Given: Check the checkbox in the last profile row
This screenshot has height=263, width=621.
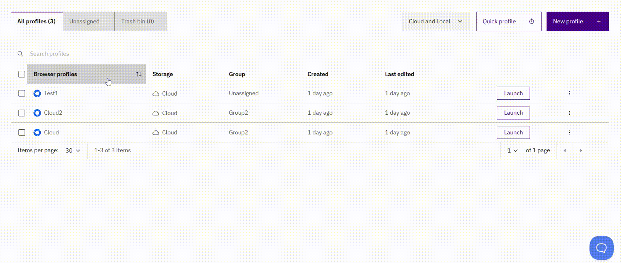Looking at the screenshot, I should [x=22, y=132].
